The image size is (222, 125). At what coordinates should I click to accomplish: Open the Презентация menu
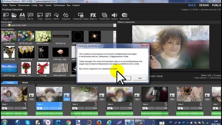pos(24,5)
